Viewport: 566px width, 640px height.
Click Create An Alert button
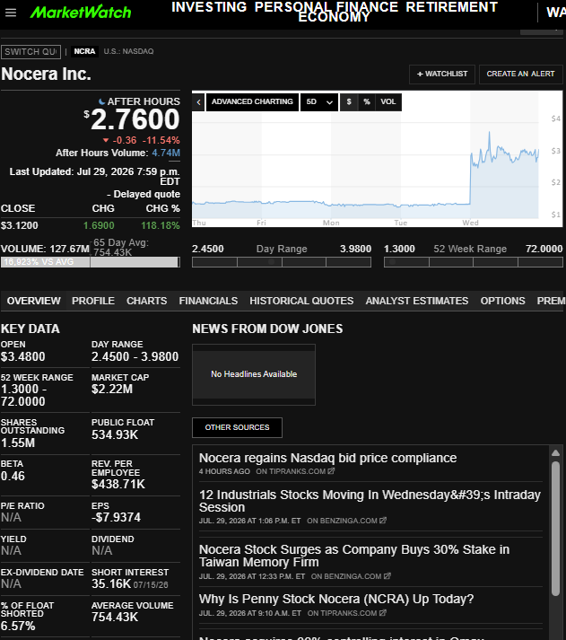point(521,74)
